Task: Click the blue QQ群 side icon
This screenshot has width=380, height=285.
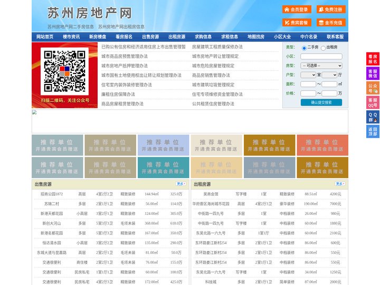Action: point(373,117)
